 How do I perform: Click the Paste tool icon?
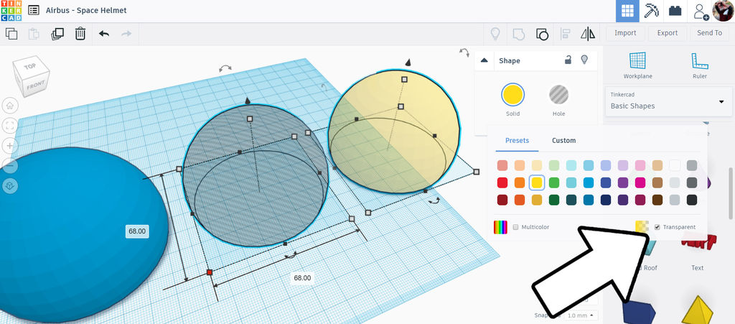tap(34, 33)
